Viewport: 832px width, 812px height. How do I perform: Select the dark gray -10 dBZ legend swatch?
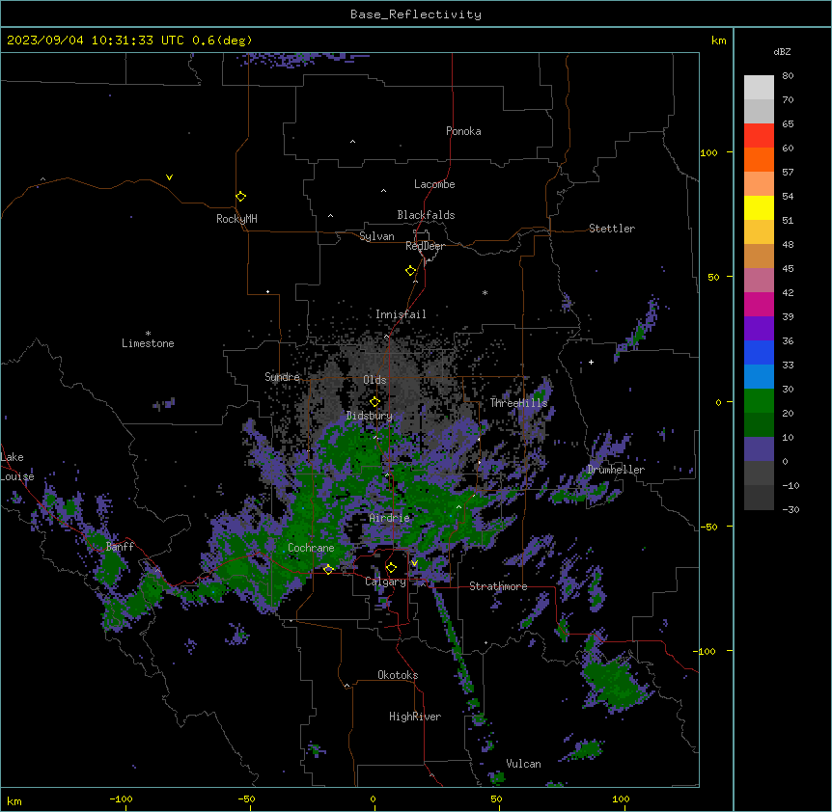coord(759,498)
